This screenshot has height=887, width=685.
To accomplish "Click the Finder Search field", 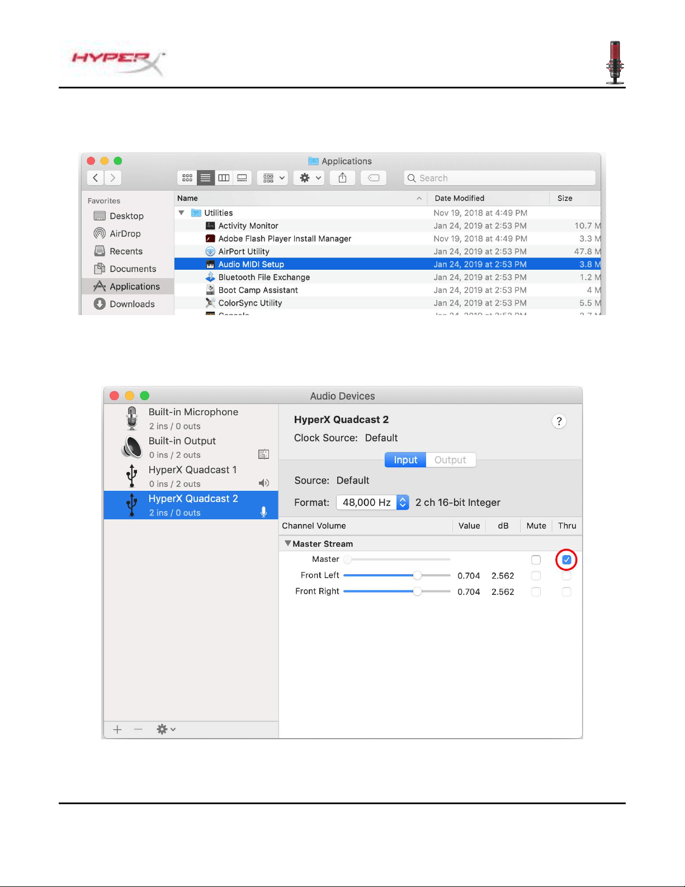I will tap(499, 178).
